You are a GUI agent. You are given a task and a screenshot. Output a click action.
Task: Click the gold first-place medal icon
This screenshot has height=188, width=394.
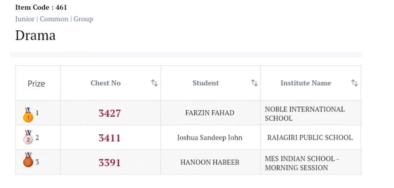(x=28, y=115)
